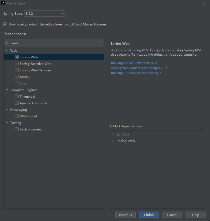
Task: Clear the dependency search text with the X
Action: tap(100, 43)
